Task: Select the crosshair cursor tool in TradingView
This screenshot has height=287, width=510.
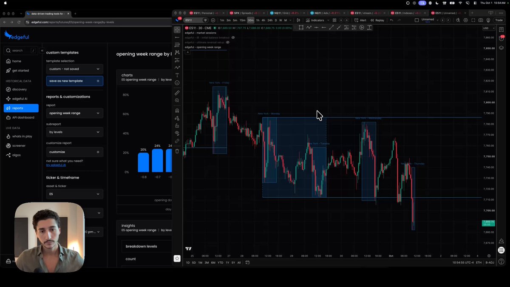Action: [x=177, y=29]
